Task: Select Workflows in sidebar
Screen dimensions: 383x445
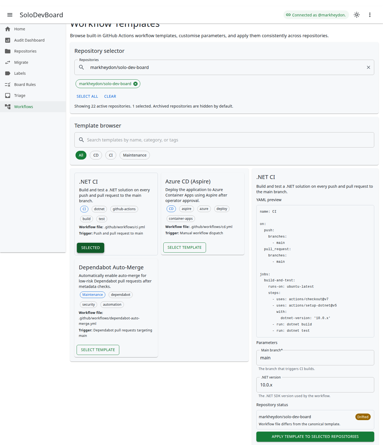Action: [x=33, y=107]
